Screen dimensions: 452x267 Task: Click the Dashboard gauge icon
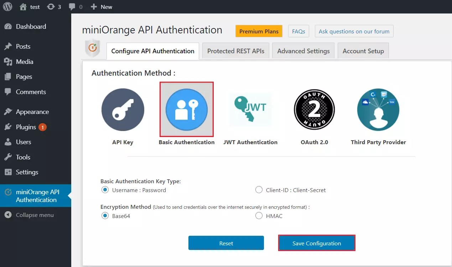tap(8, 27)
